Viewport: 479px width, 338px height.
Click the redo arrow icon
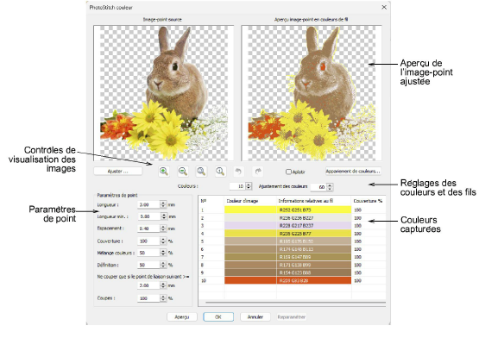point(258,172)
